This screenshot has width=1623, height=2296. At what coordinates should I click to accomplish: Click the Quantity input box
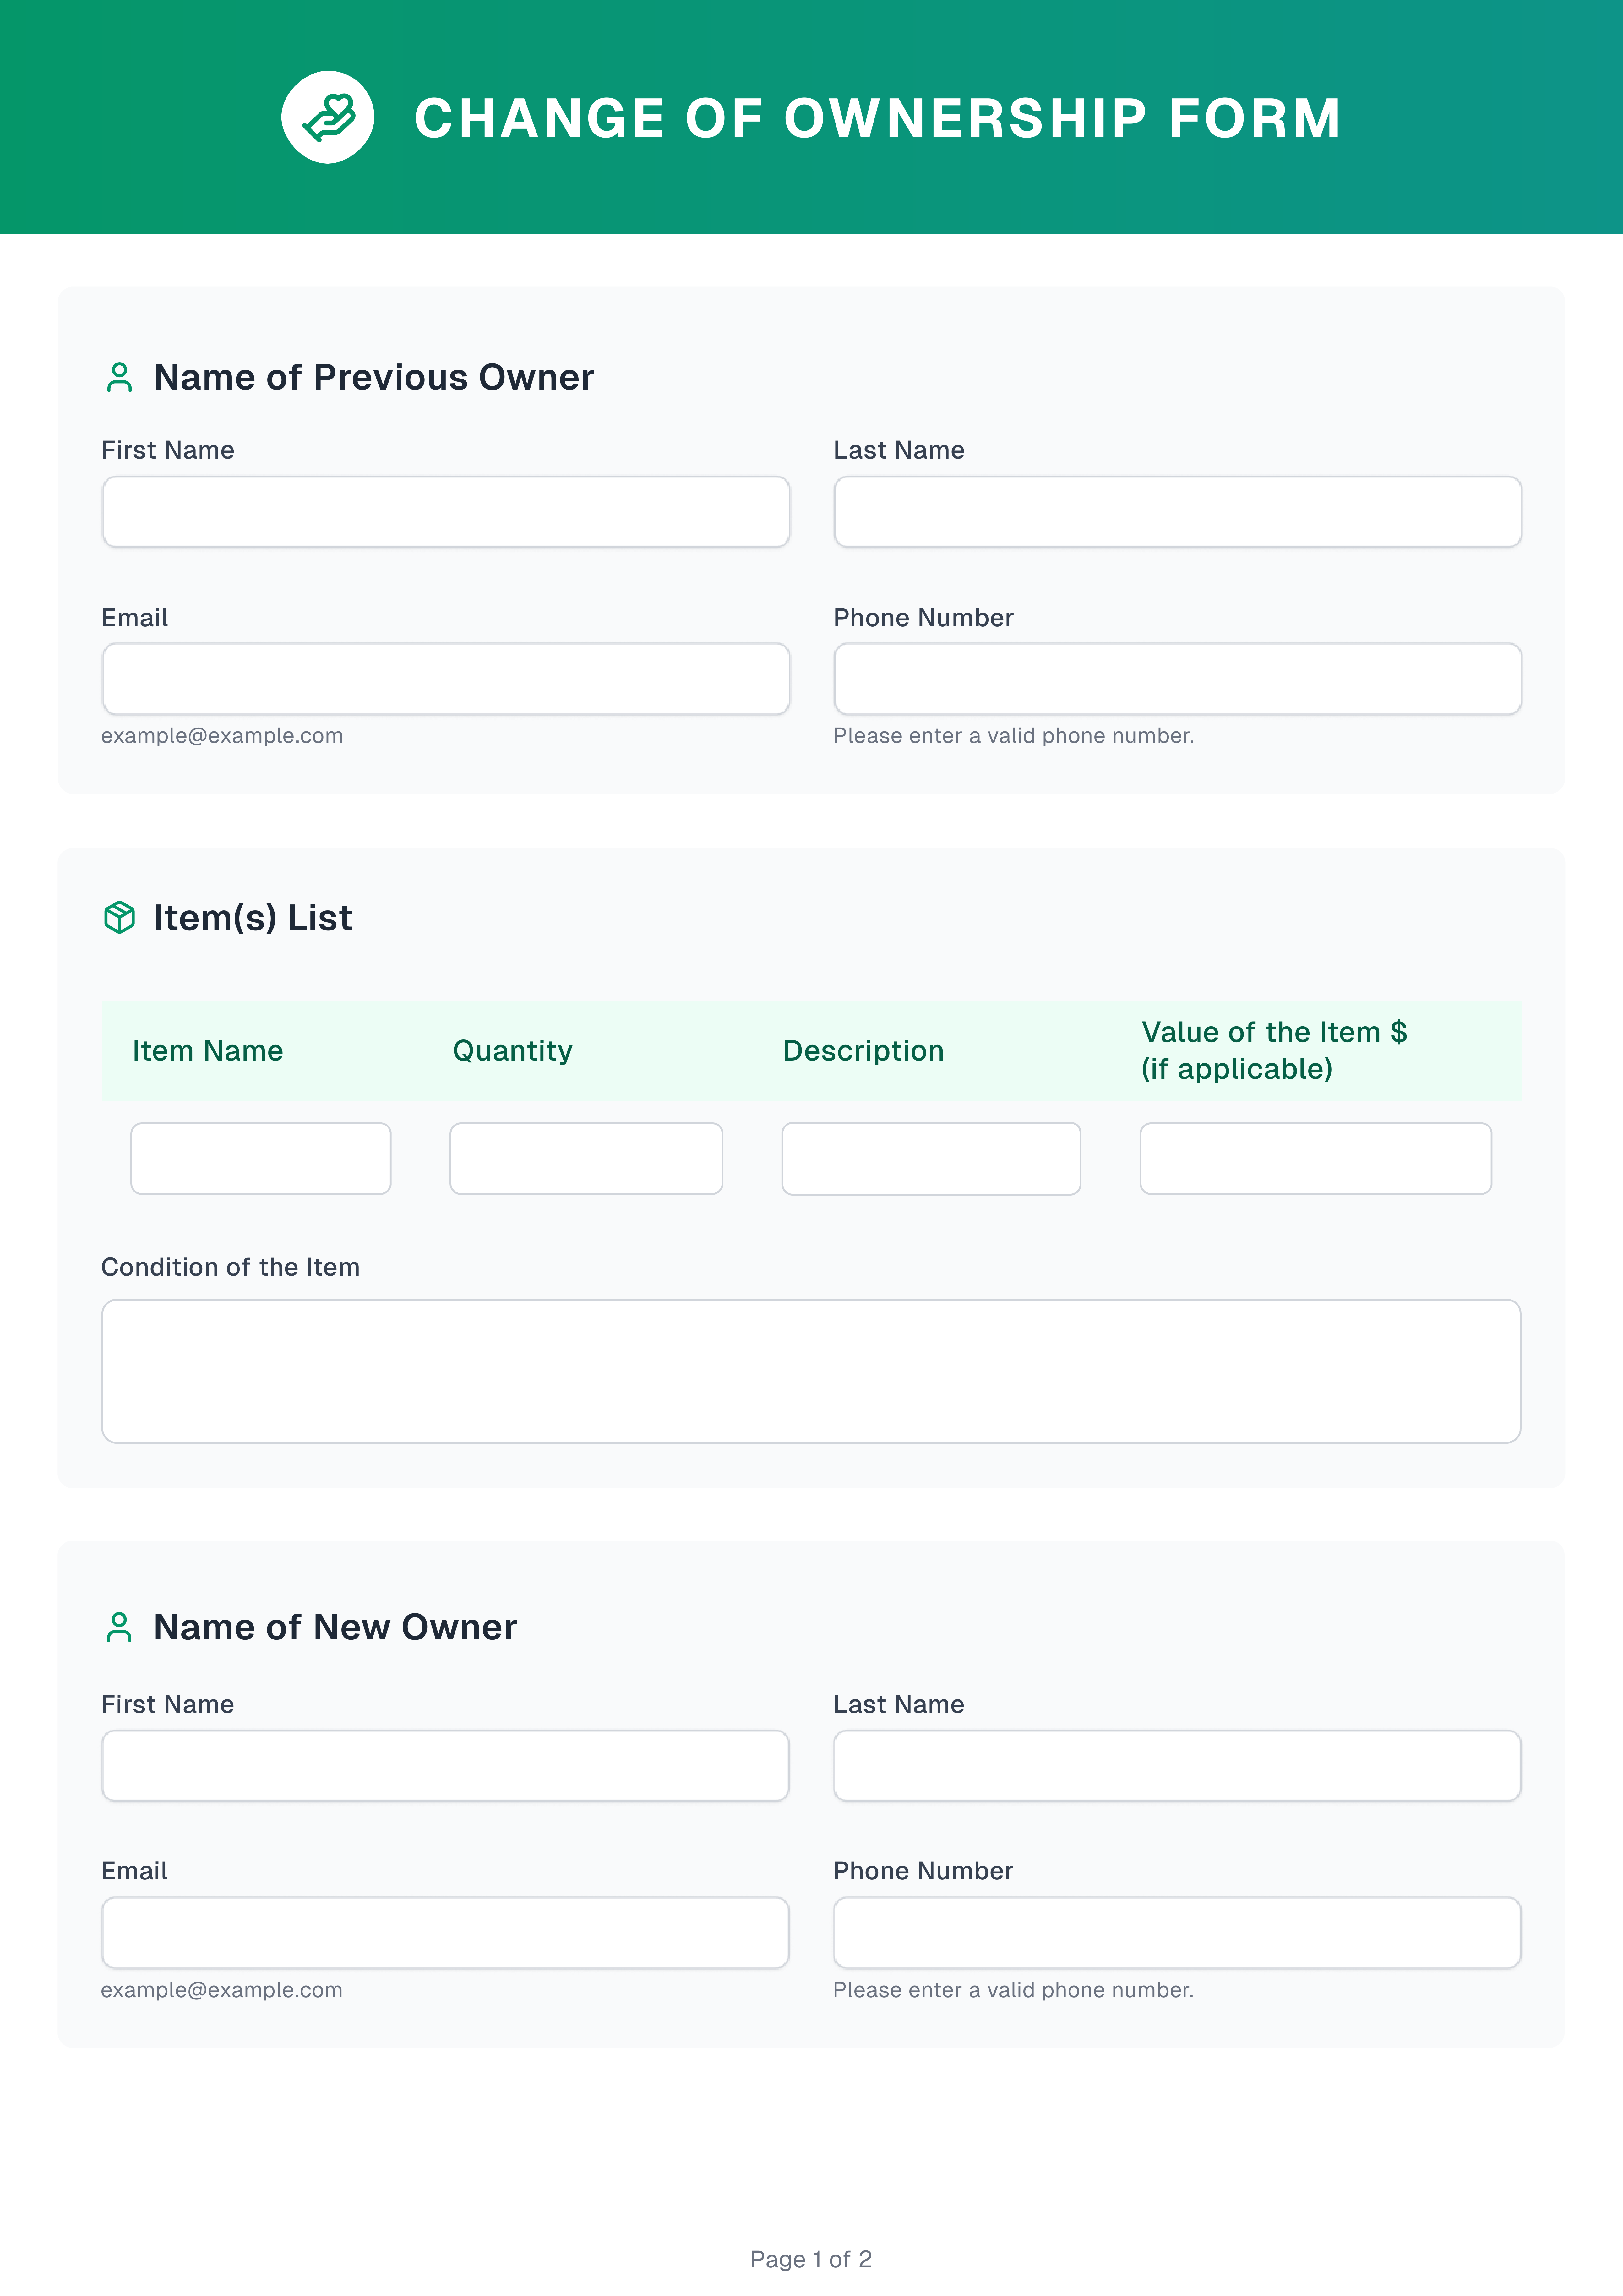click(x=586, y=1158)
